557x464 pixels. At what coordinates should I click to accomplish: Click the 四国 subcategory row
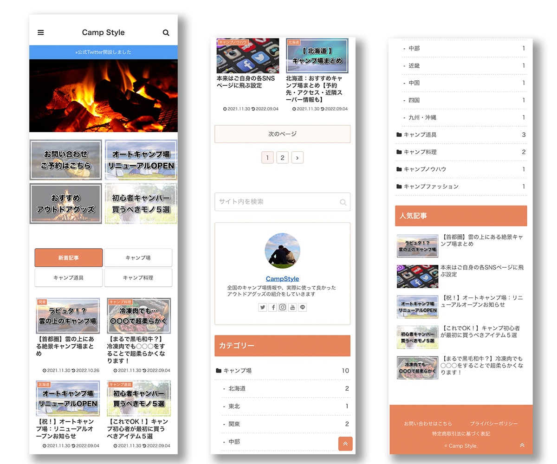coord(465,100)
